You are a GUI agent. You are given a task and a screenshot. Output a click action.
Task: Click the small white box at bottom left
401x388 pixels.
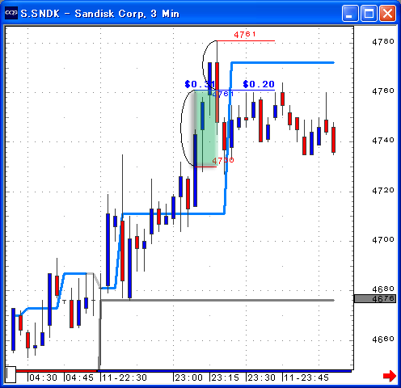click(x=11, y=374)
